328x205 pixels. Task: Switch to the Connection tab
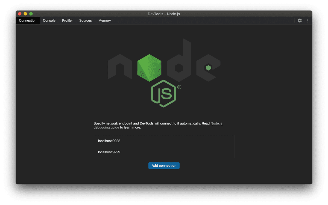point(28,20)
